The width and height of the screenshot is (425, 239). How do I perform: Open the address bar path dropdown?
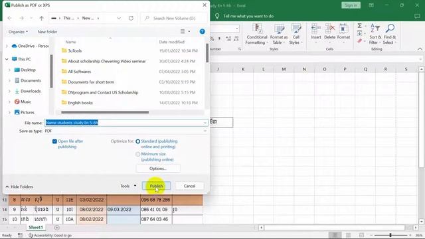point(119,18)
